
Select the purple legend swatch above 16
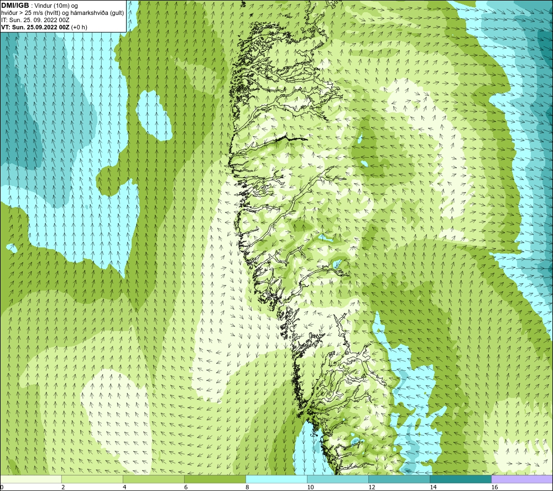(522, 479)
